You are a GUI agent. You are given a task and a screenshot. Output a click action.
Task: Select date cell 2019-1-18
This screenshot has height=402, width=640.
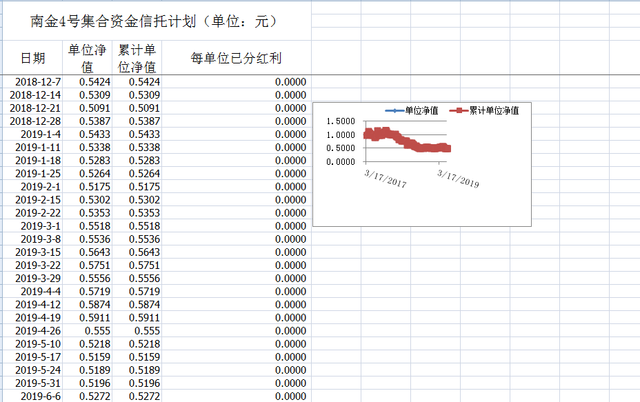point(32,160)
